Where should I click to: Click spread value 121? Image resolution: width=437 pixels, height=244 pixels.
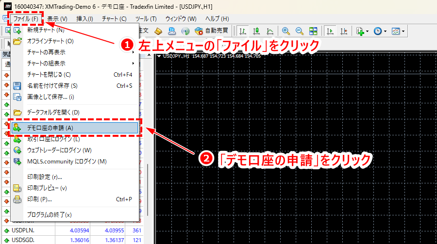tap(137, 240)
